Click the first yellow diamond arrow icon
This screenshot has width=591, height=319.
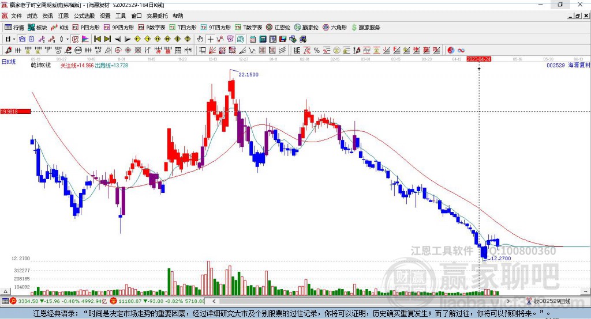point(137,39)
